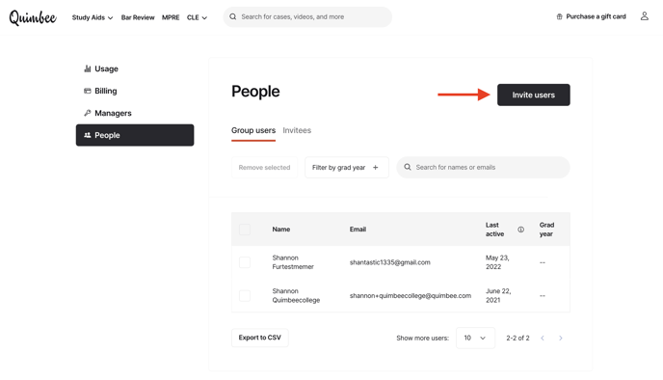Click the magnifier in top search bar
This screenshot has width=663, height=380.
233,17
